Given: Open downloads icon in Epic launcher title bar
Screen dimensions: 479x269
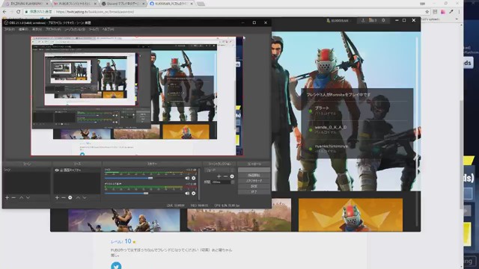Looking at the screenshot, I should 363,20.
